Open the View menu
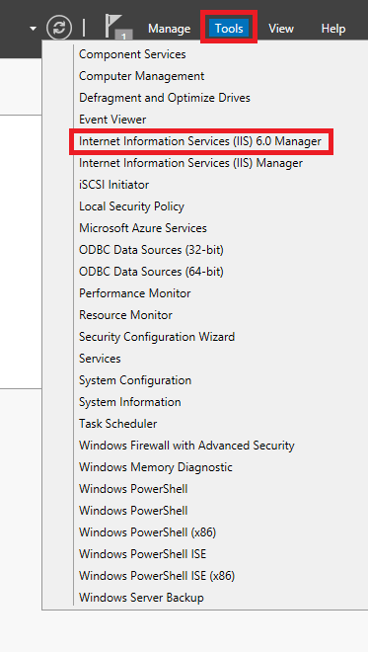 [281, 29]
